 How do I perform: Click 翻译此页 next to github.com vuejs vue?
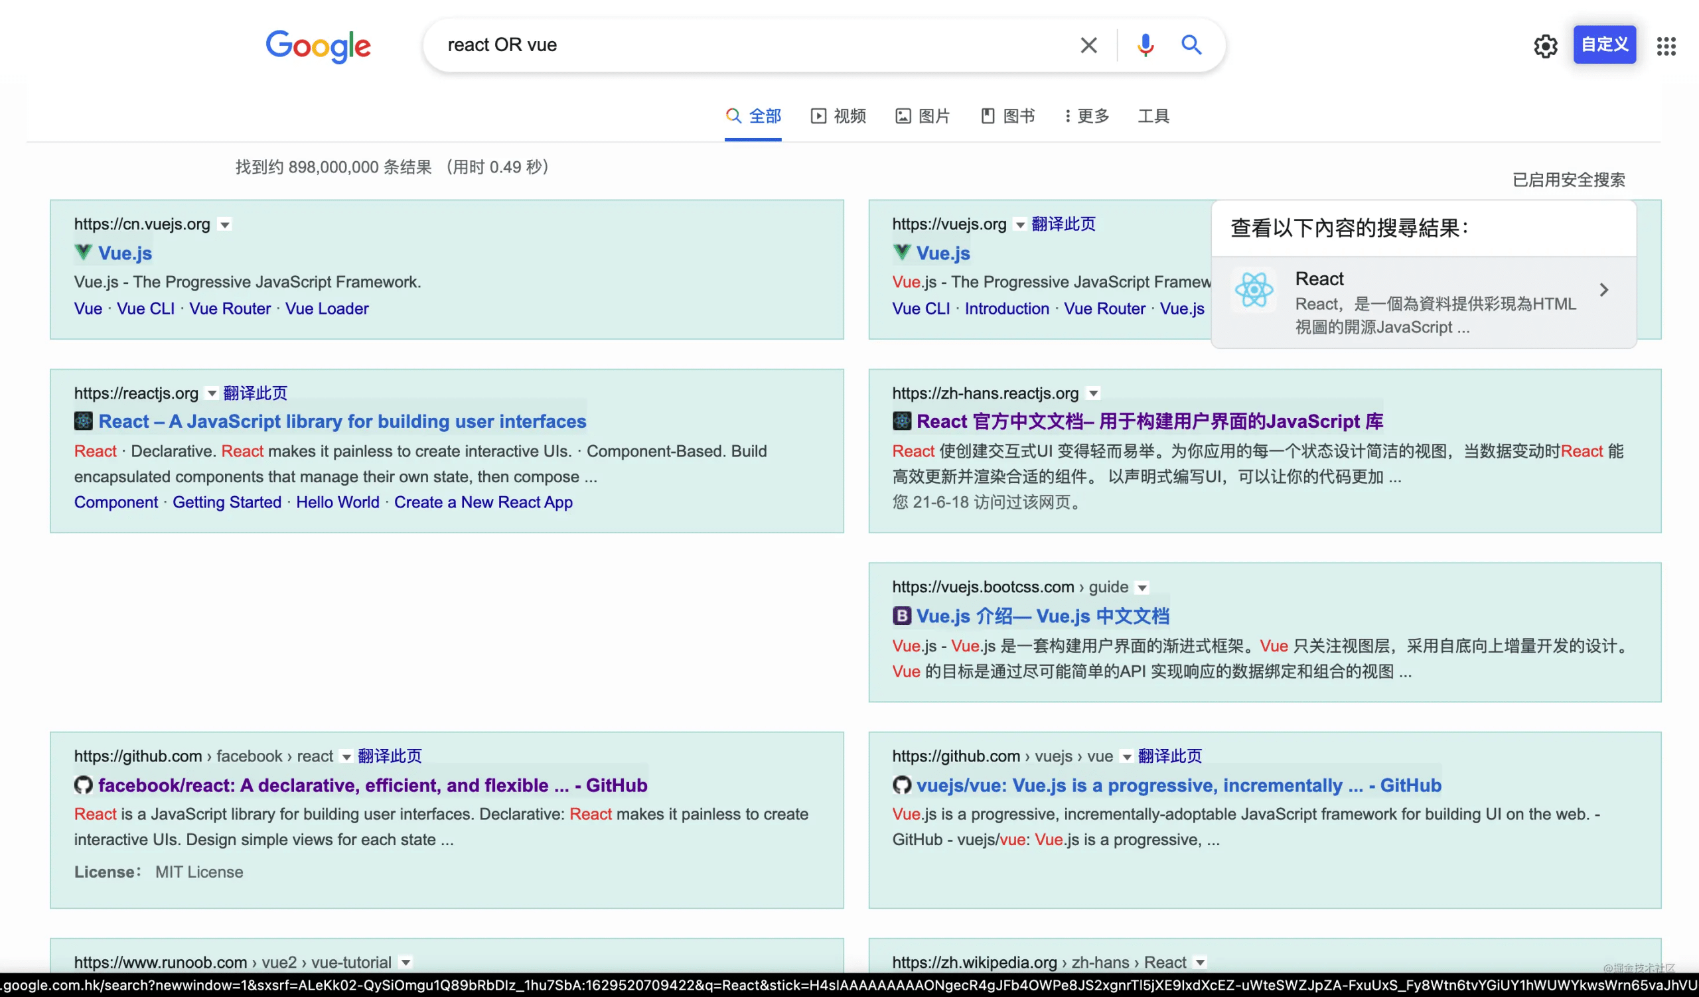pos(1170,756)
